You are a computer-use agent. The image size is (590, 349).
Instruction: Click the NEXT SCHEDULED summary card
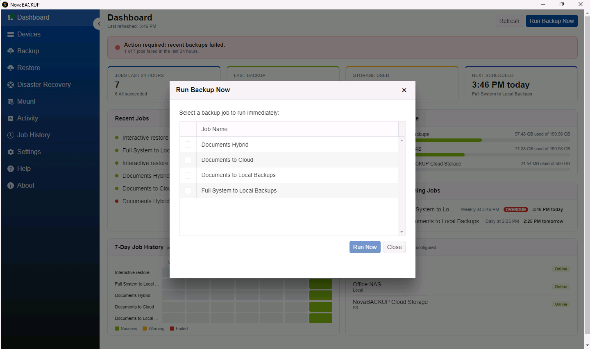[x=521, y=84]
